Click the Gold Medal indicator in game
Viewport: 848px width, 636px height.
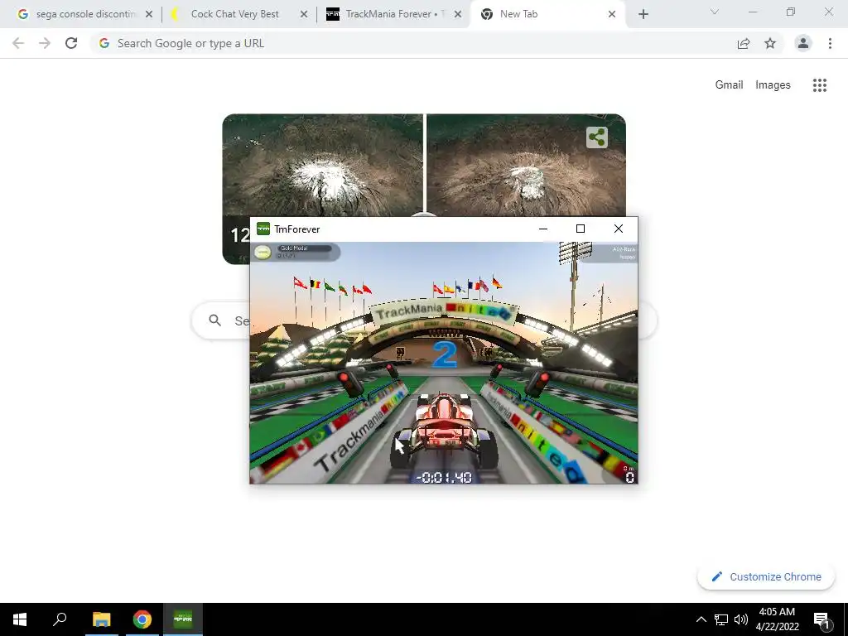(x=296, y=252)
